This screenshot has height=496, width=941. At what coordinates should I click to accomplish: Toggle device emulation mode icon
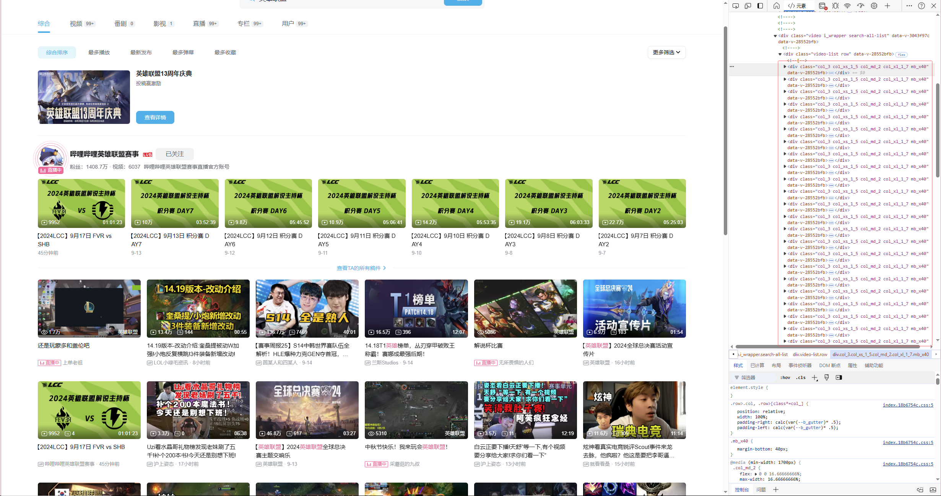tap(748, 6)
